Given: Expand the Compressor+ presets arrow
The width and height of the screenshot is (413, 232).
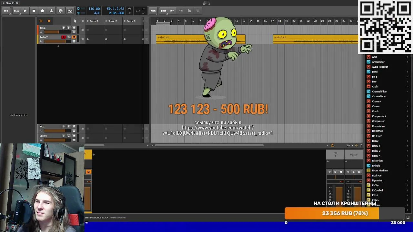Looking at the screenshot, I should 408,116.
